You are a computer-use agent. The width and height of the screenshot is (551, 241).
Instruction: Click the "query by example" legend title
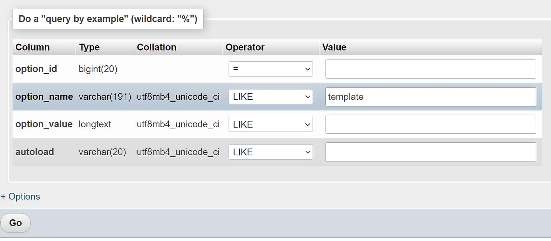(x=108, y=19)
